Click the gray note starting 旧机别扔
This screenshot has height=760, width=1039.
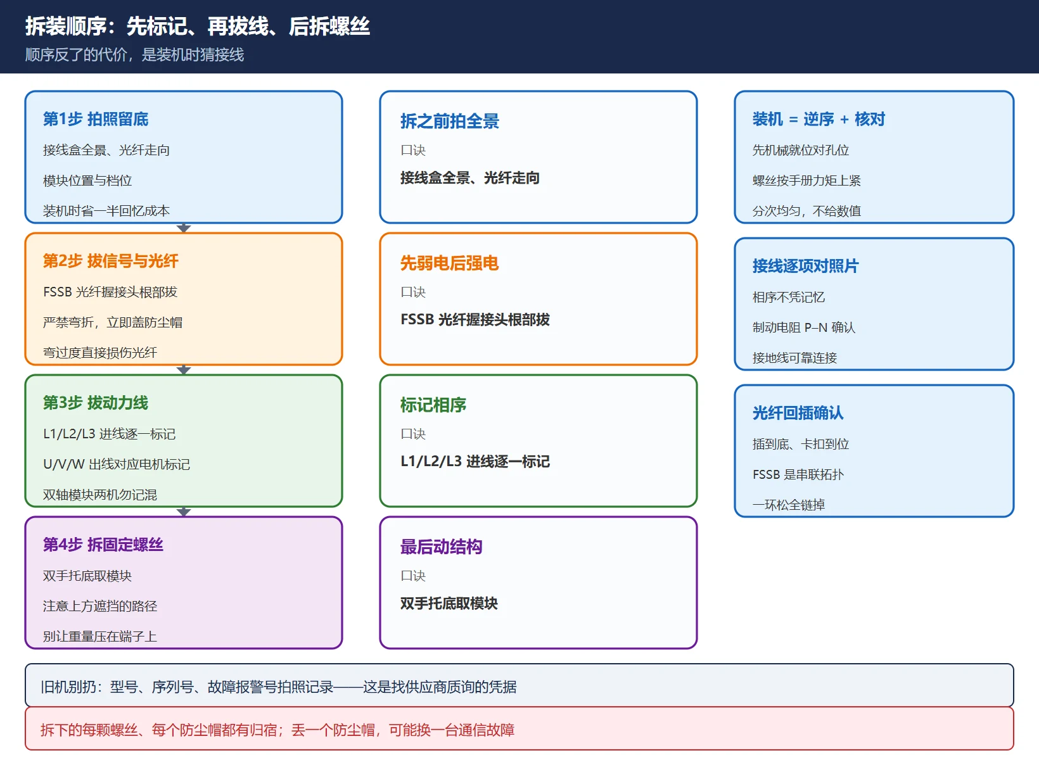[x=519, y=685]
